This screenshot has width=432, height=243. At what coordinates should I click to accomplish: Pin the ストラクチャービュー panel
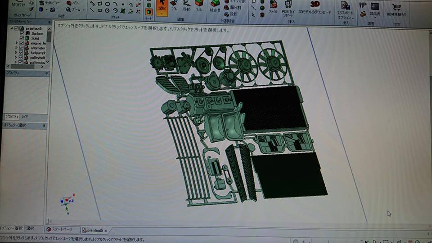49,22
